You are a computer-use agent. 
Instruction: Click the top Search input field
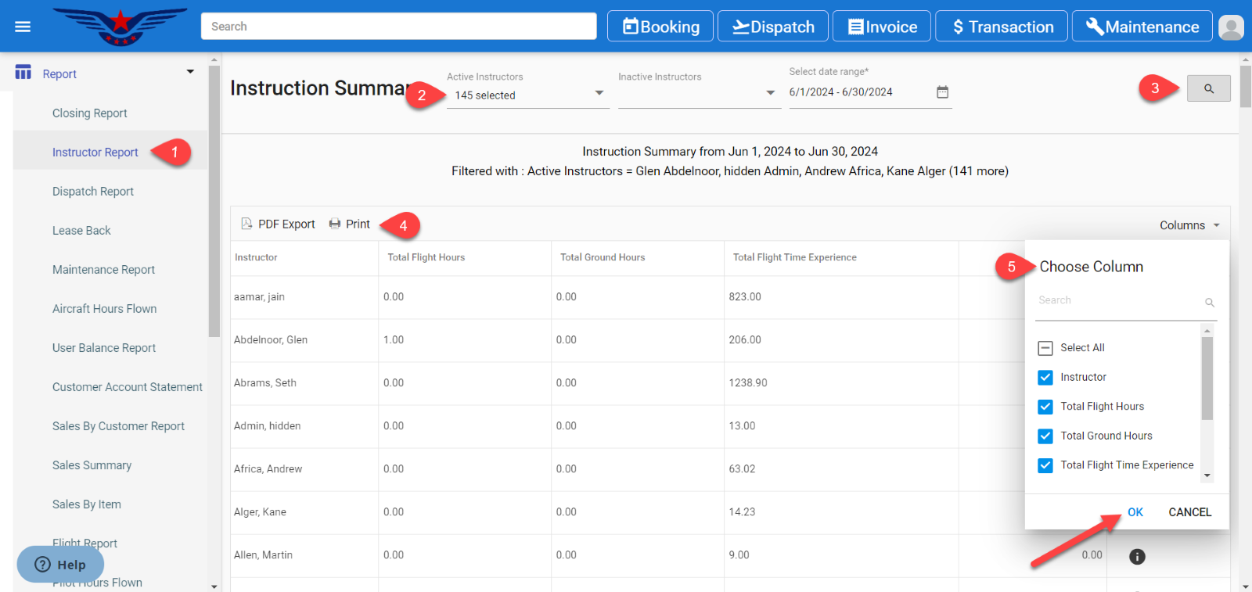point(398,27)
